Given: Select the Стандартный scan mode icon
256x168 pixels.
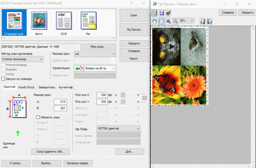Looking at the screenshot, I should 14,23.
